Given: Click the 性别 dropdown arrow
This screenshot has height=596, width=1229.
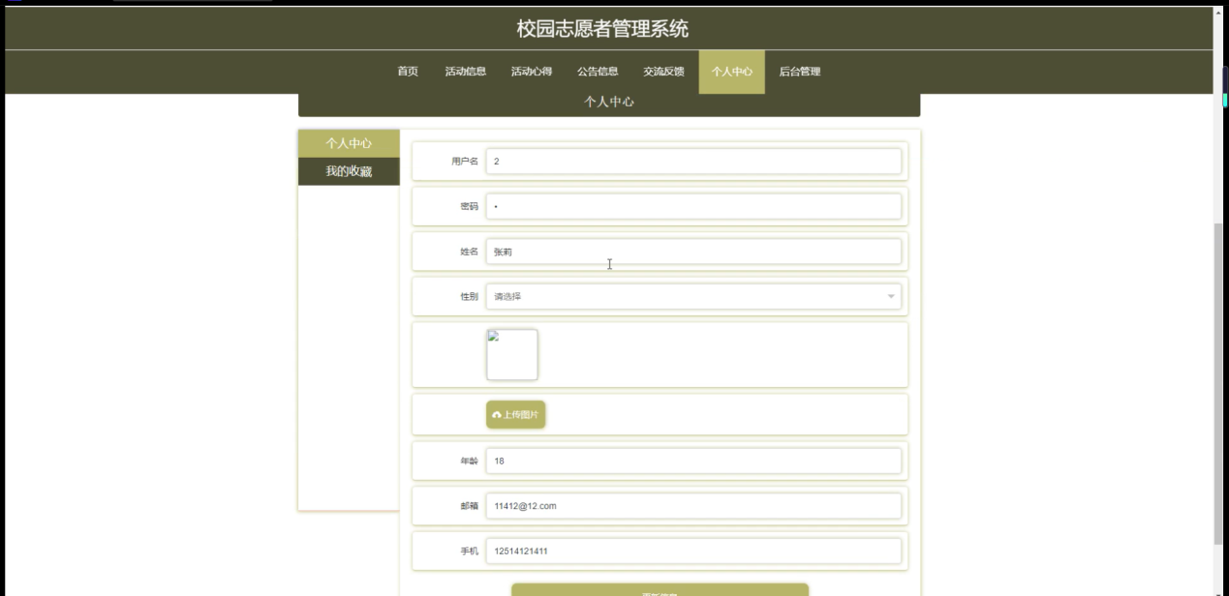Looking at the screenshot, I should (x=891, y=296).
